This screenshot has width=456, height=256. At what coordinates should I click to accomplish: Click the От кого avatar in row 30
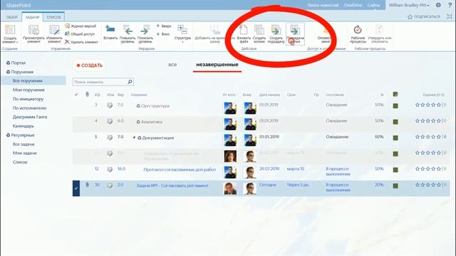click(230, 188)
